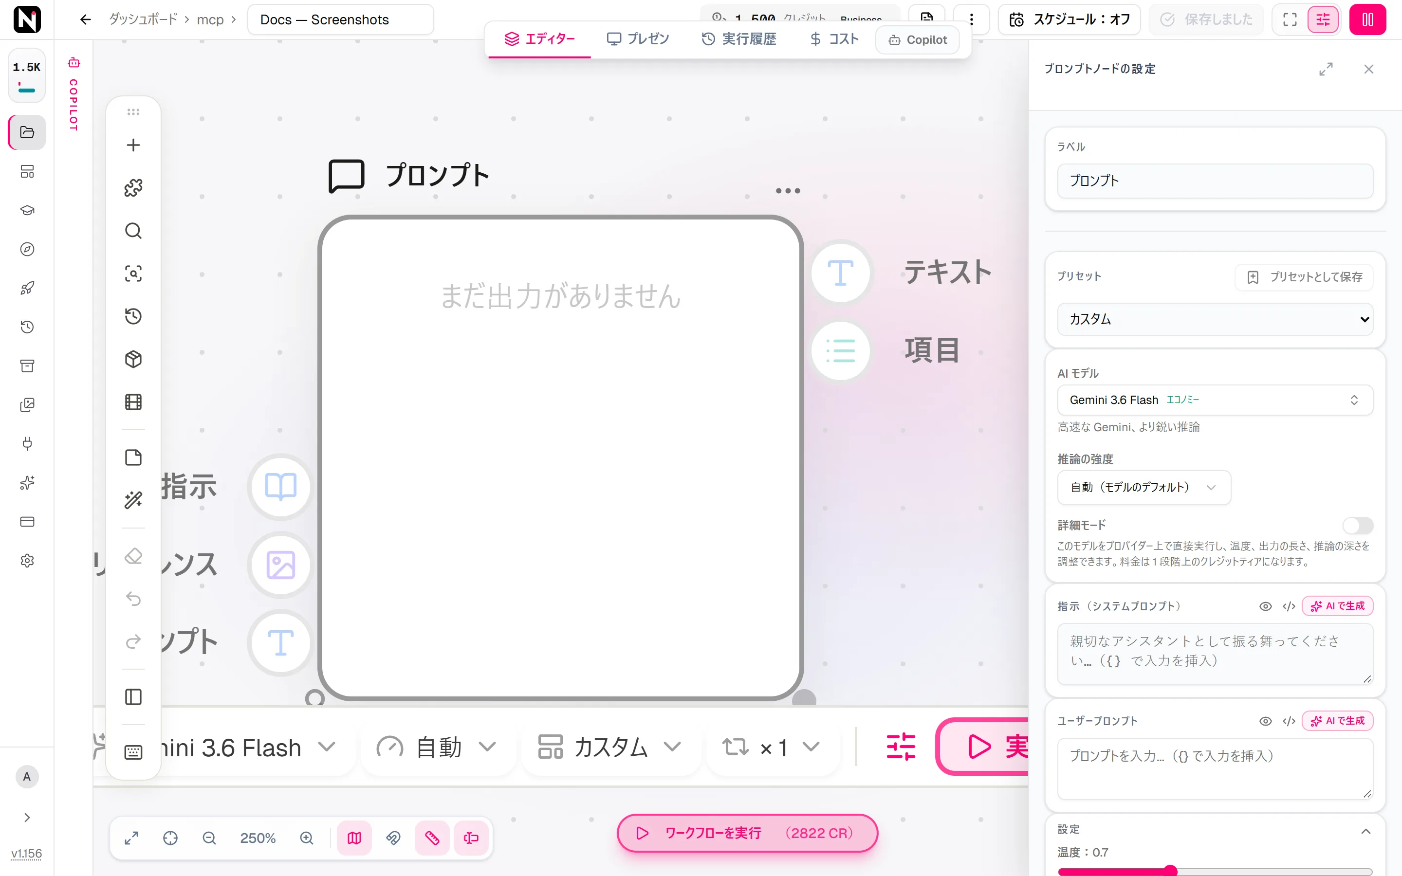This screenshot has height=876, width=1402.
Task: Switch to the コスト tab
Action: [x=834, y=39]
